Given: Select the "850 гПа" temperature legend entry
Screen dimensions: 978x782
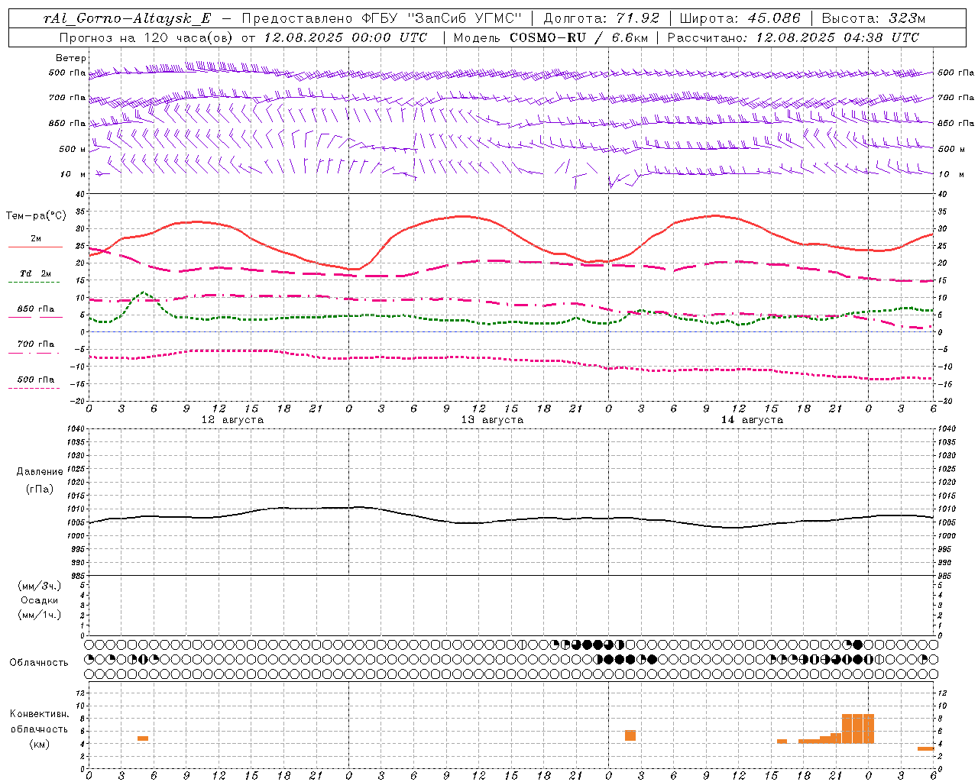Looking at the screenshot, I should (36, 309).
